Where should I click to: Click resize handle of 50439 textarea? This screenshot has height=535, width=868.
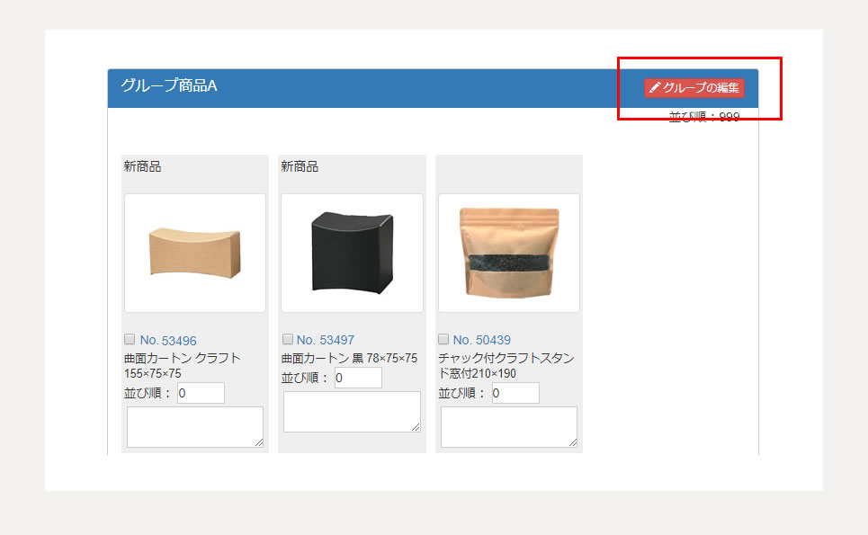572,442
